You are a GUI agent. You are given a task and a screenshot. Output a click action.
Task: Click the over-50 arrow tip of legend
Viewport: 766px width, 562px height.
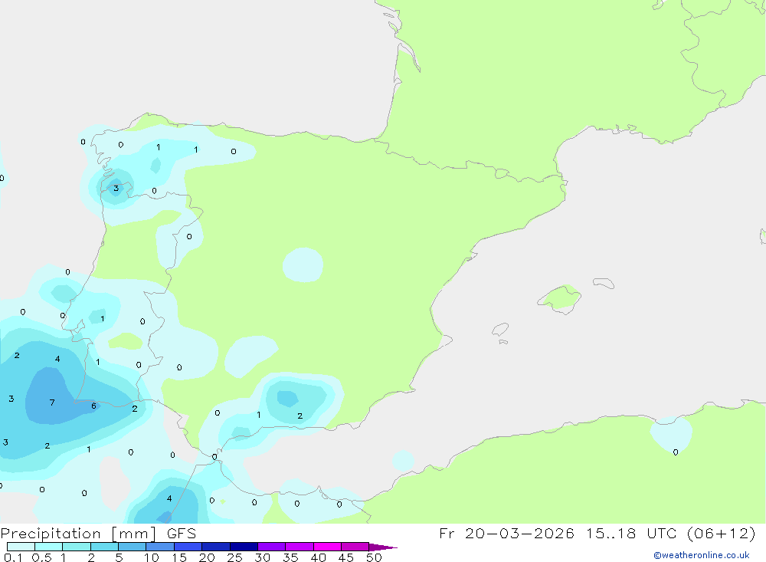coord(383,547)
